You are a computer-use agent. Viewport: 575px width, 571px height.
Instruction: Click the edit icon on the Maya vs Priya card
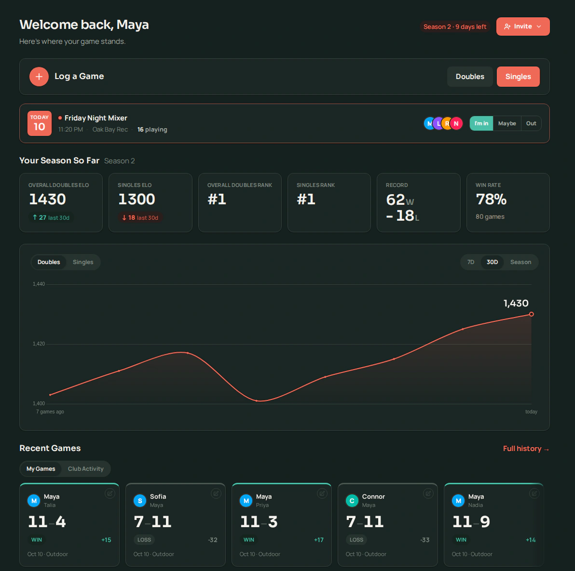[x=322, y=493]
